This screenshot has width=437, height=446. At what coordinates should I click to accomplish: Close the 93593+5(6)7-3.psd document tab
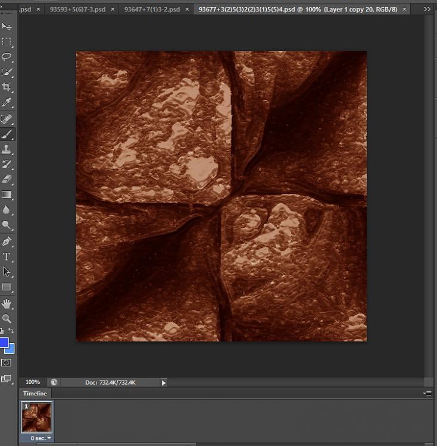(x=113, y=10)
